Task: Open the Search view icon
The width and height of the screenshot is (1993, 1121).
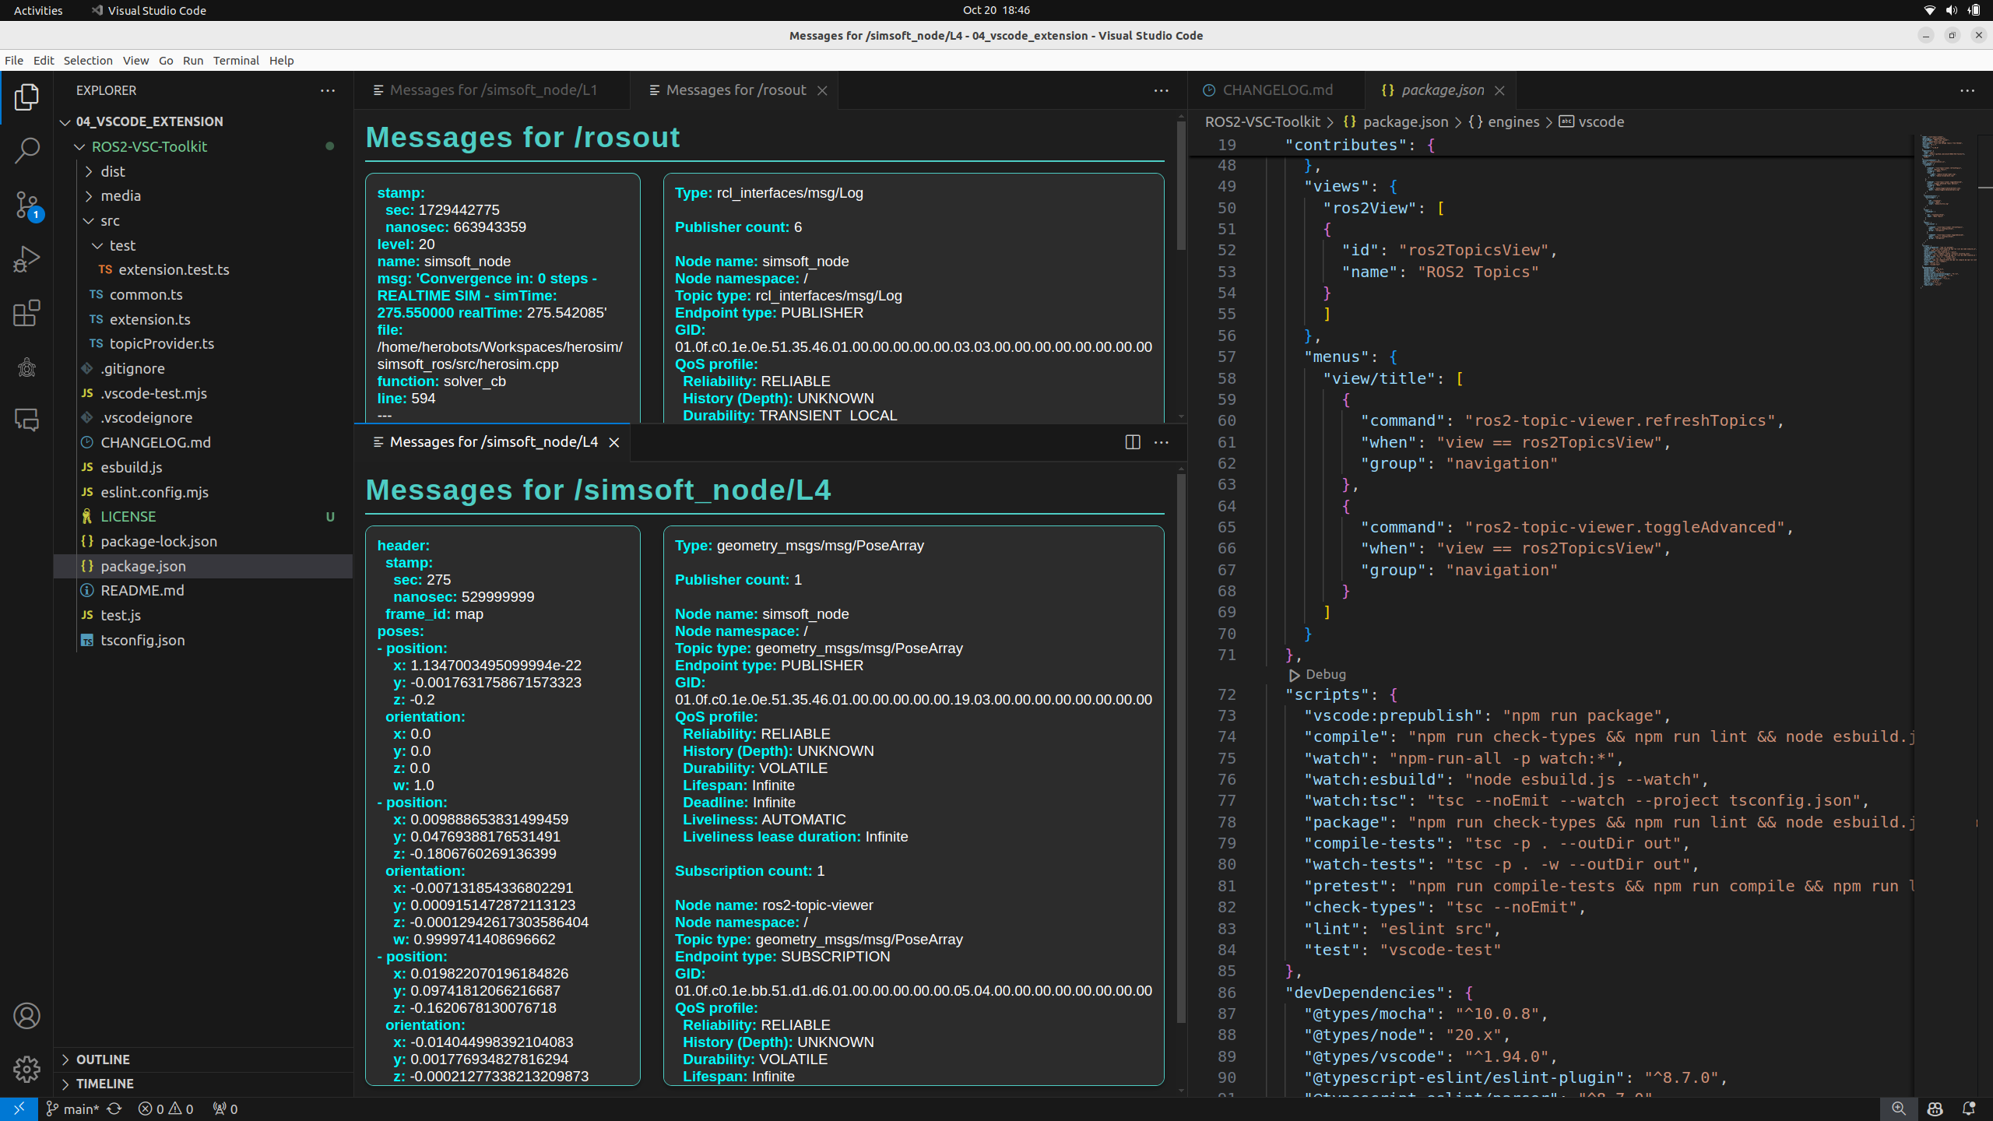Action: coord(26,150)
